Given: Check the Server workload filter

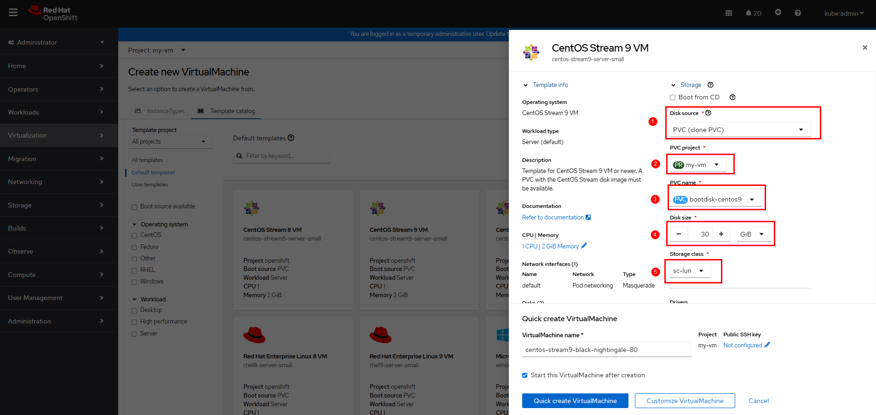Looking at the screenshot, I should [134, 334].
